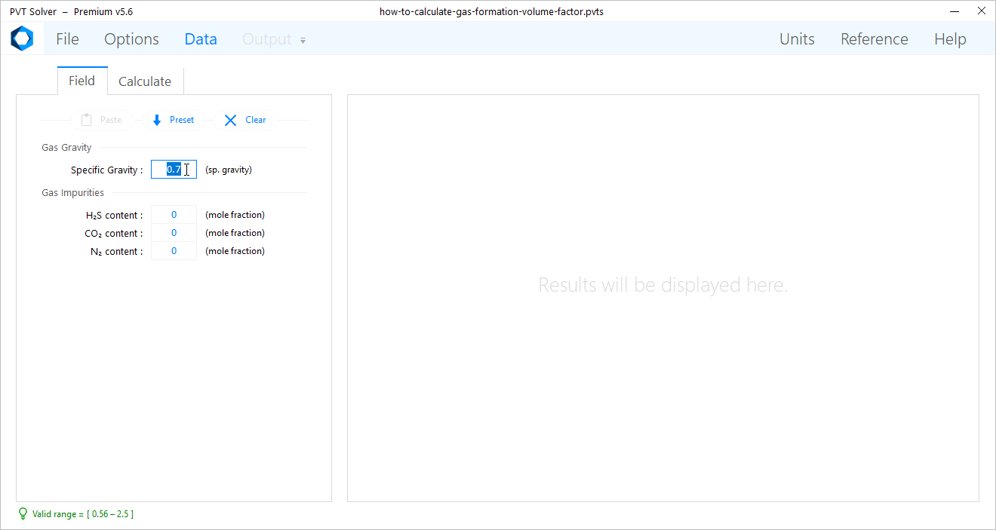Click the Paste clipboard icon

point(87,120)
